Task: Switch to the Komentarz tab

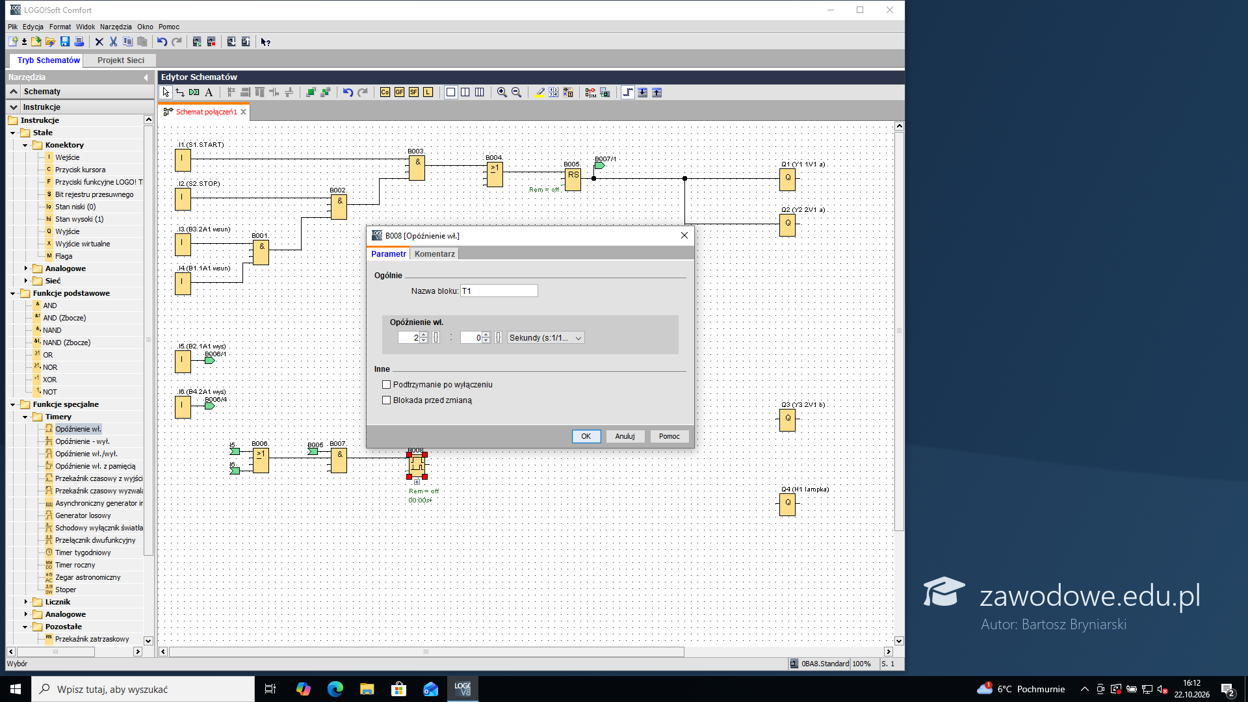Action: (434, 254)
